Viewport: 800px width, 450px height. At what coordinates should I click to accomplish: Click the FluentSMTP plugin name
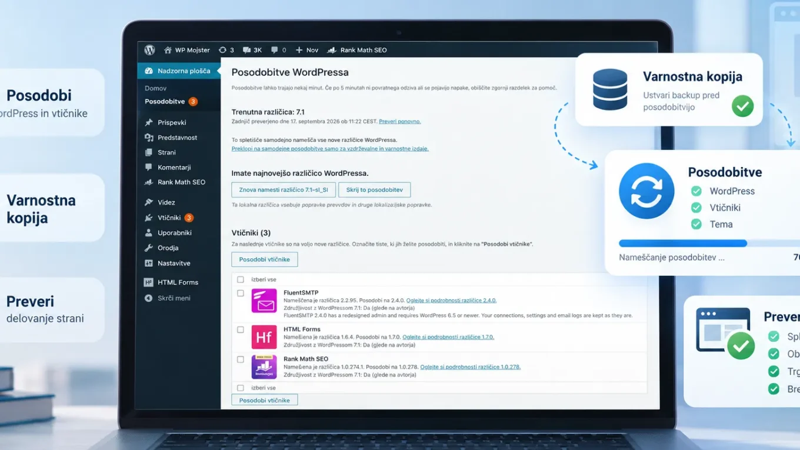301,293
